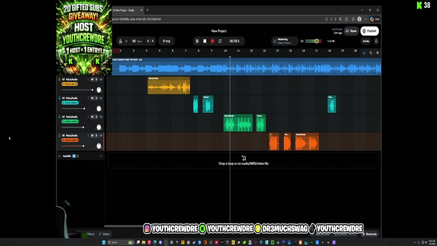The image size is (437, 246).
Task: Open track 04 Fx cheat codes 2 chip
Action: tap(70, 122)
